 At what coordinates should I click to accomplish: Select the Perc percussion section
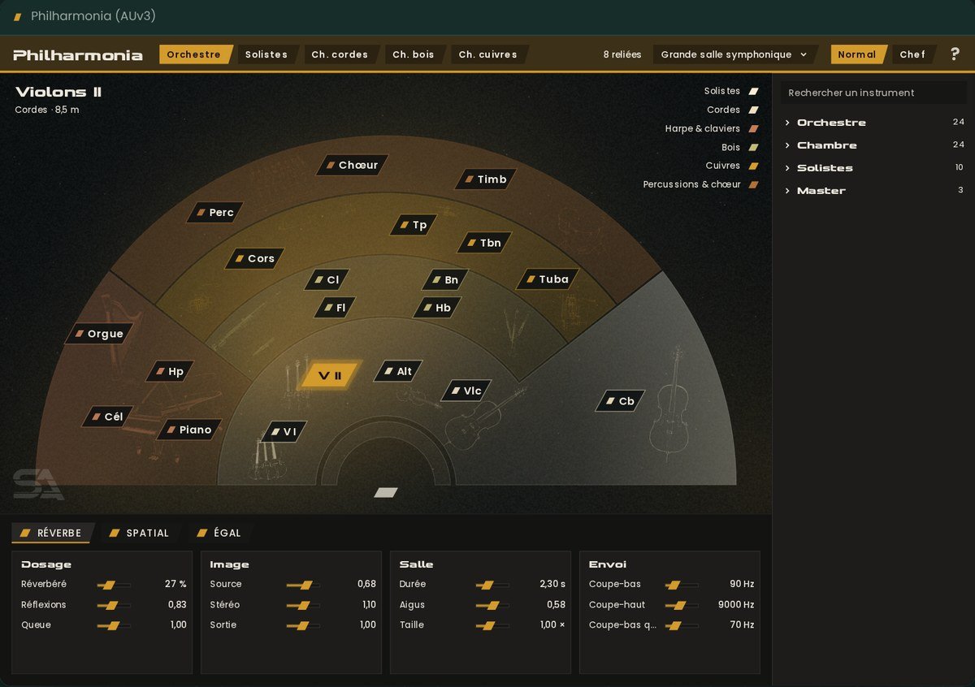[x=215, y=213]
